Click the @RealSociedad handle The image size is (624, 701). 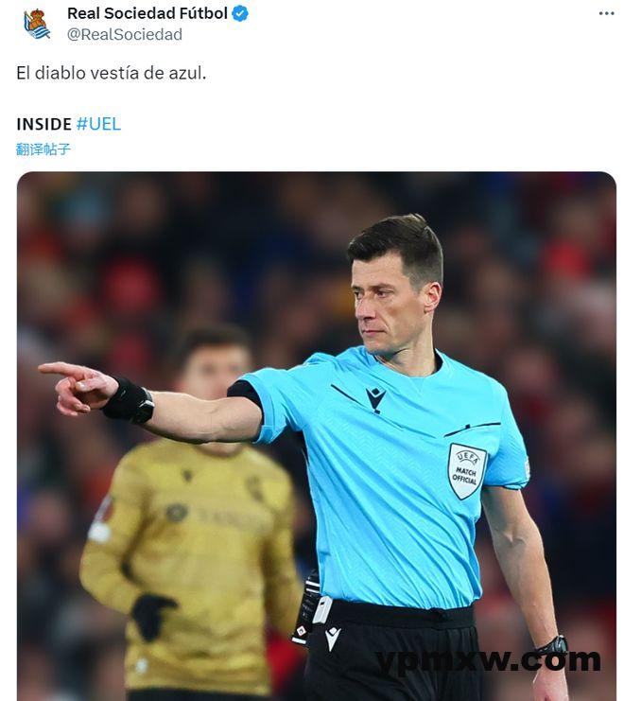tap(125, 34)
